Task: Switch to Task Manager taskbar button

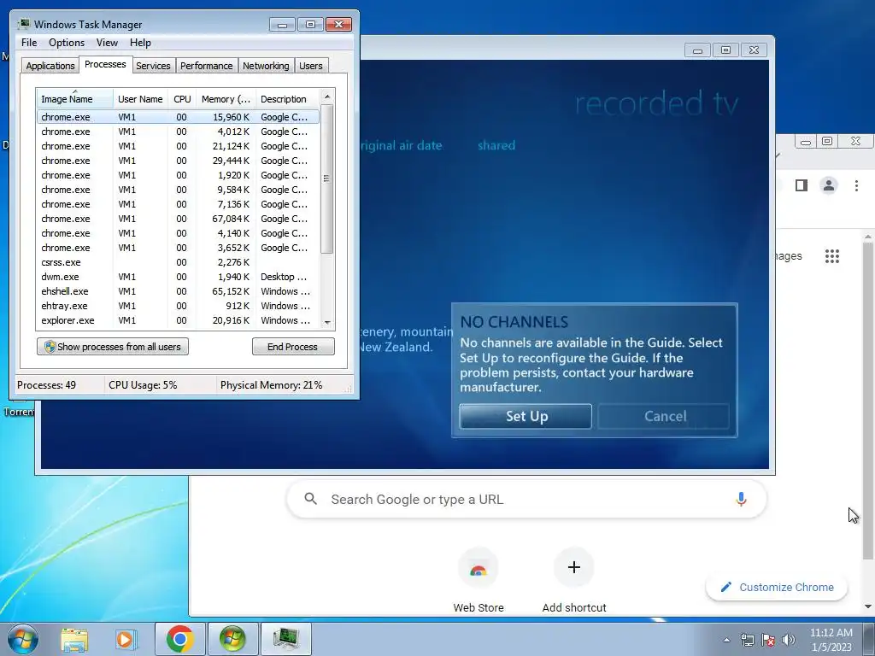Action: (x=285, y=639)
